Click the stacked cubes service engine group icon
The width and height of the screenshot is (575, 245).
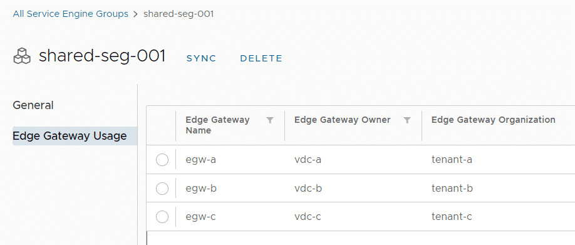(22, 56)
